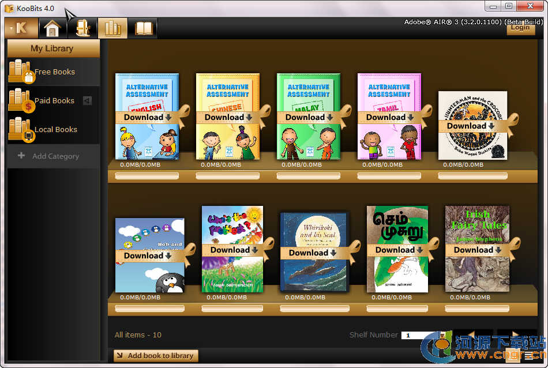Viewport: 548px width, 368px height.
Task: Open the bookstore door icon
Action: coord(82,28)
